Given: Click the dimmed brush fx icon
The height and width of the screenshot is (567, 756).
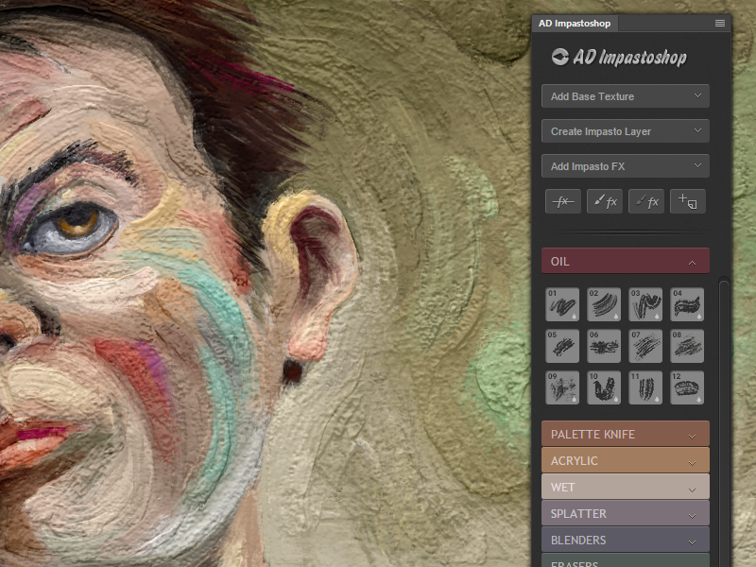Looking at the screenshot, I should (x=645, y=201).
